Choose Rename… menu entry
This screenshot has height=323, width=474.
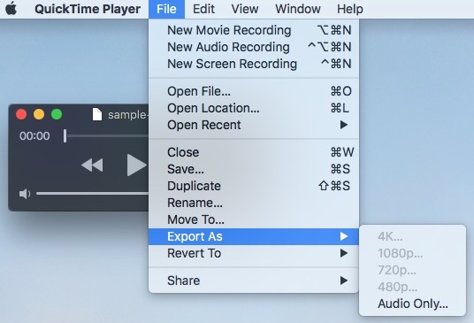coord(254,203)
